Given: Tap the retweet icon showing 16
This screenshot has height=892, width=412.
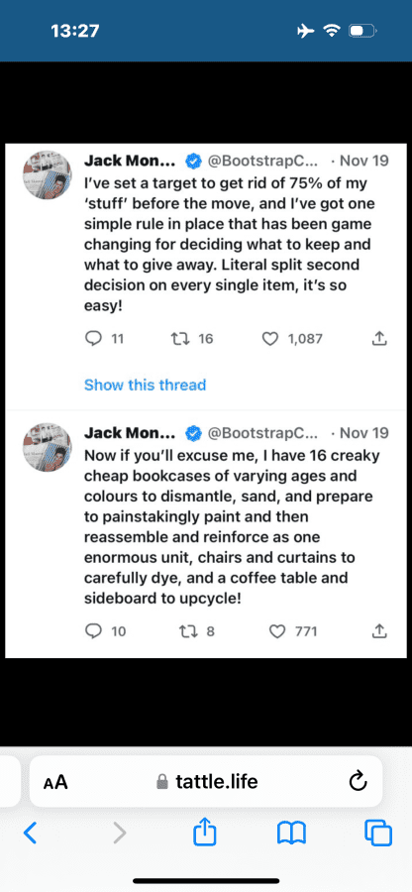Looking at the screenshot, I should (179, 339).
